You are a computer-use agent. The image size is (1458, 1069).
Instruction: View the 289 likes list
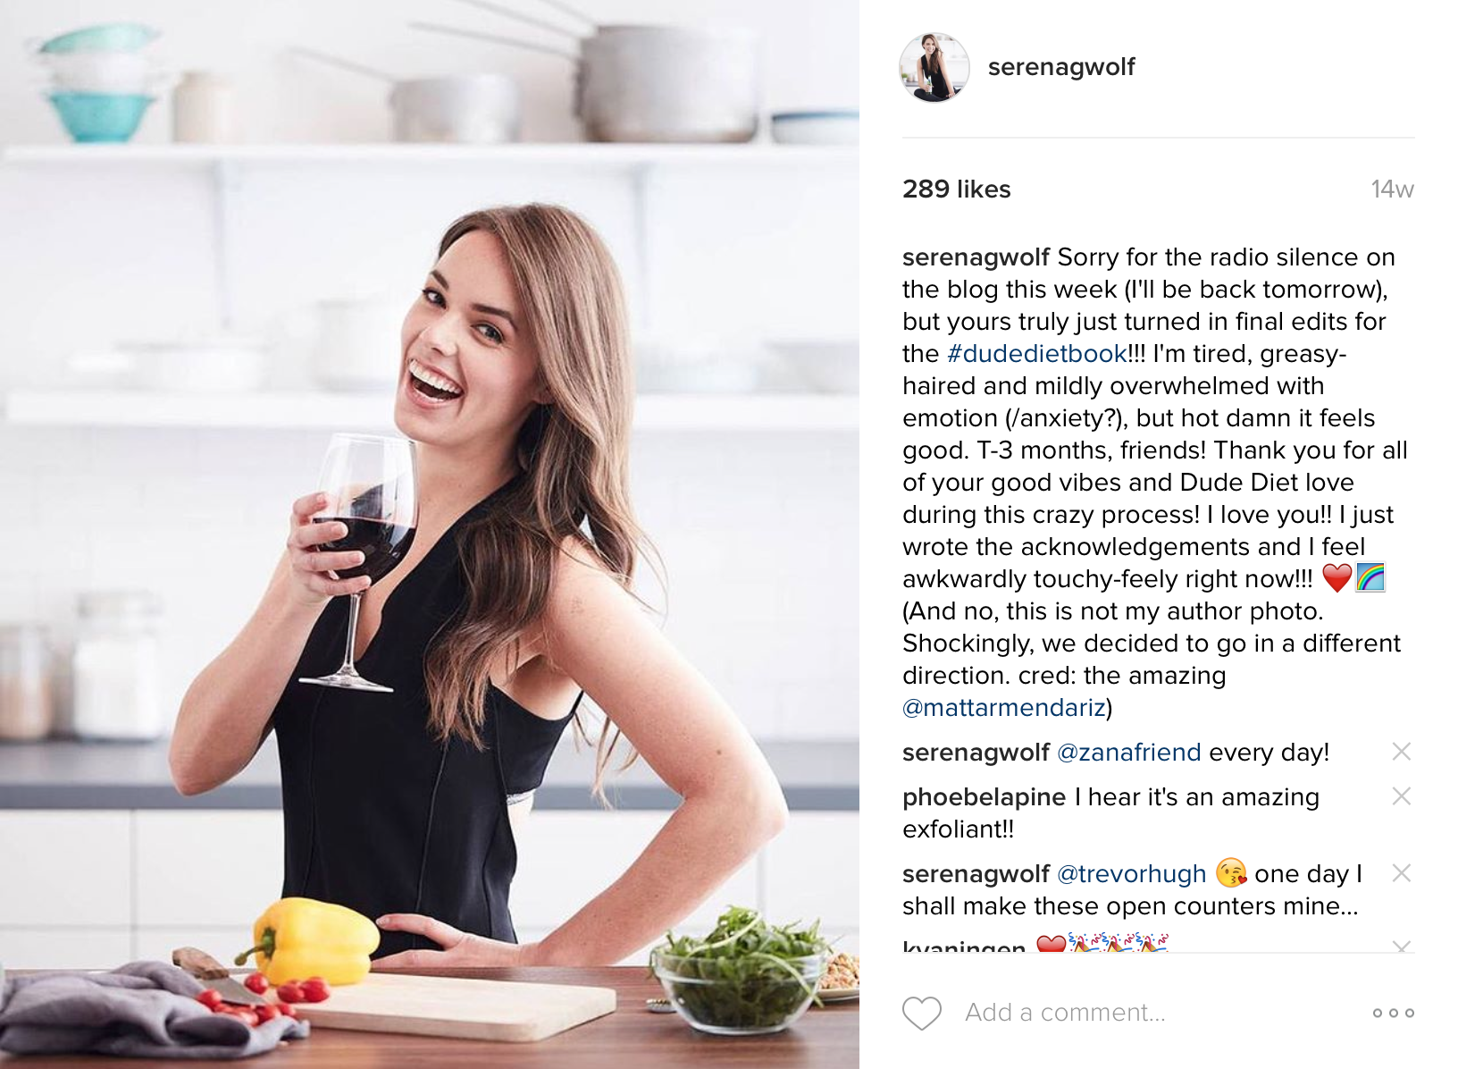point(957,189)
